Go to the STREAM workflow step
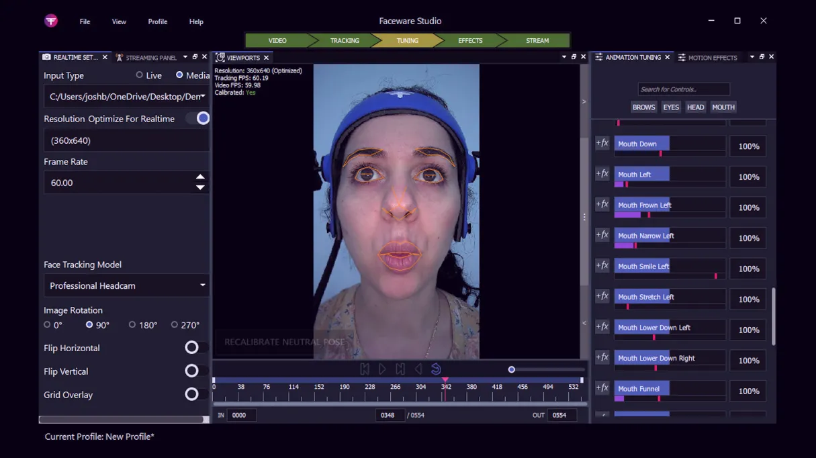The height and width of the screenshot is (458, 816). (537, 40)
